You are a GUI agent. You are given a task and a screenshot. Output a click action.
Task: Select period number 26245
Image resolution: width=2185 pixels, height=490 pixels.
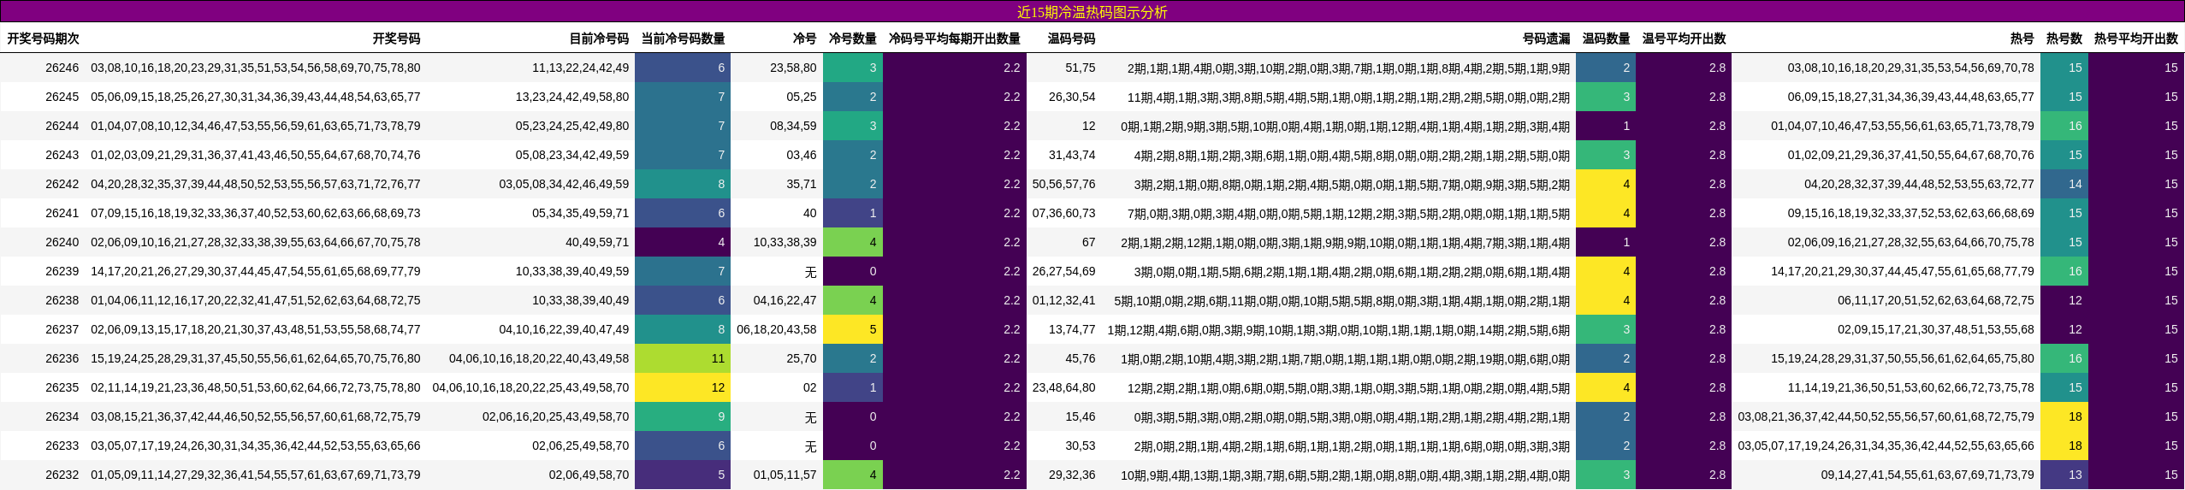click(62, 97)
